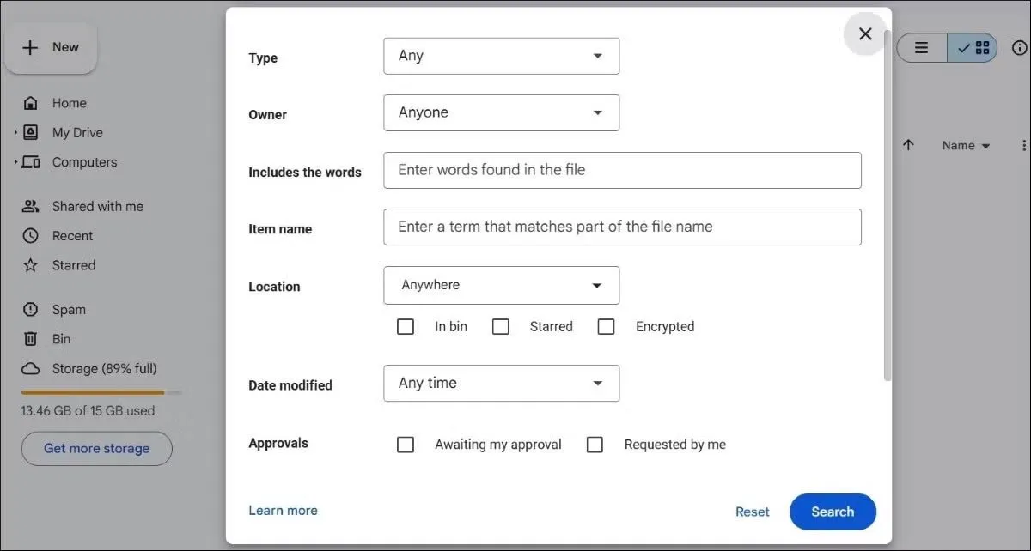Viewport: 1031px width, 551px height.
Task: Open Shared with me section
Action: coord(97,206)
